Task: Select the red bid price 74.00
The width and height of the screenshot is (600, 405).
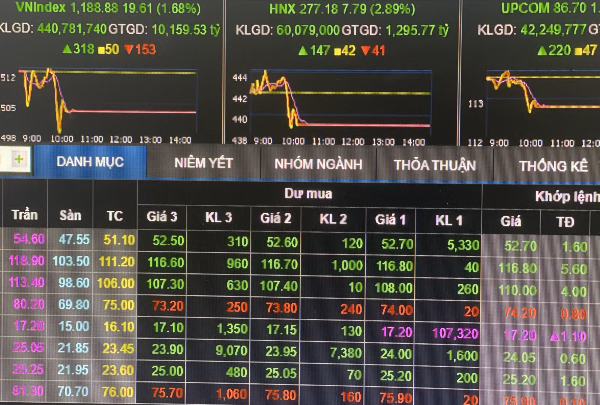Action: click(397, 310)
